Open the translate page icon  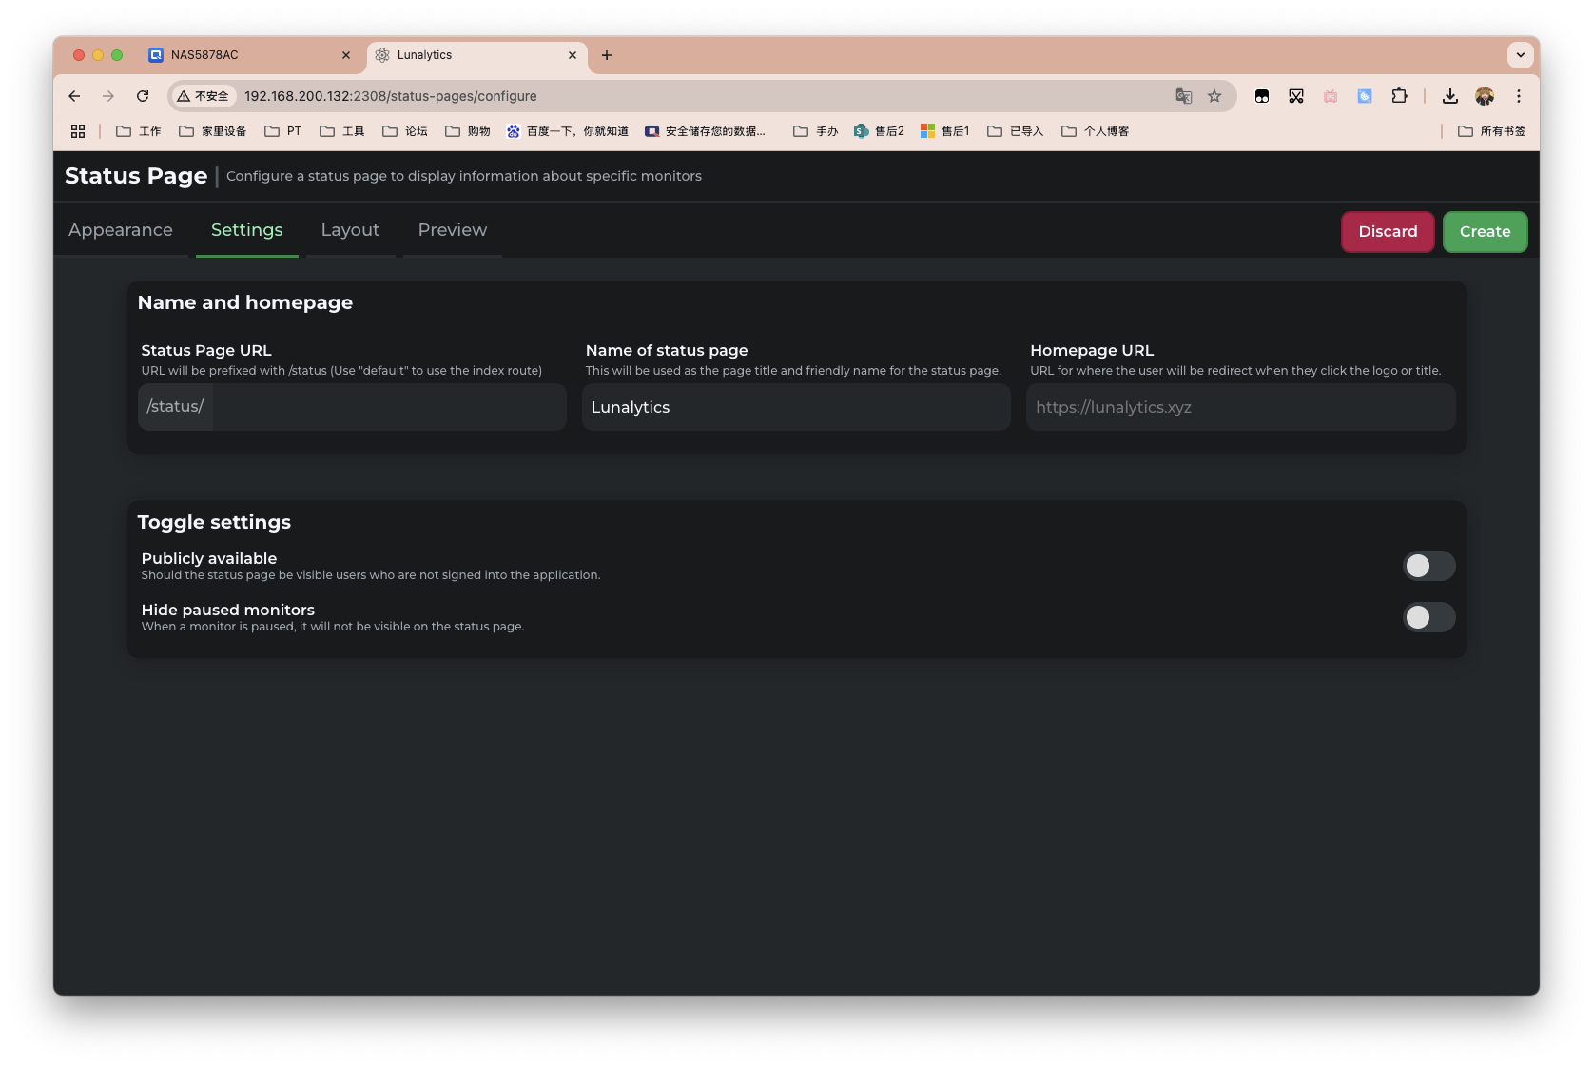coord(1183,96)
